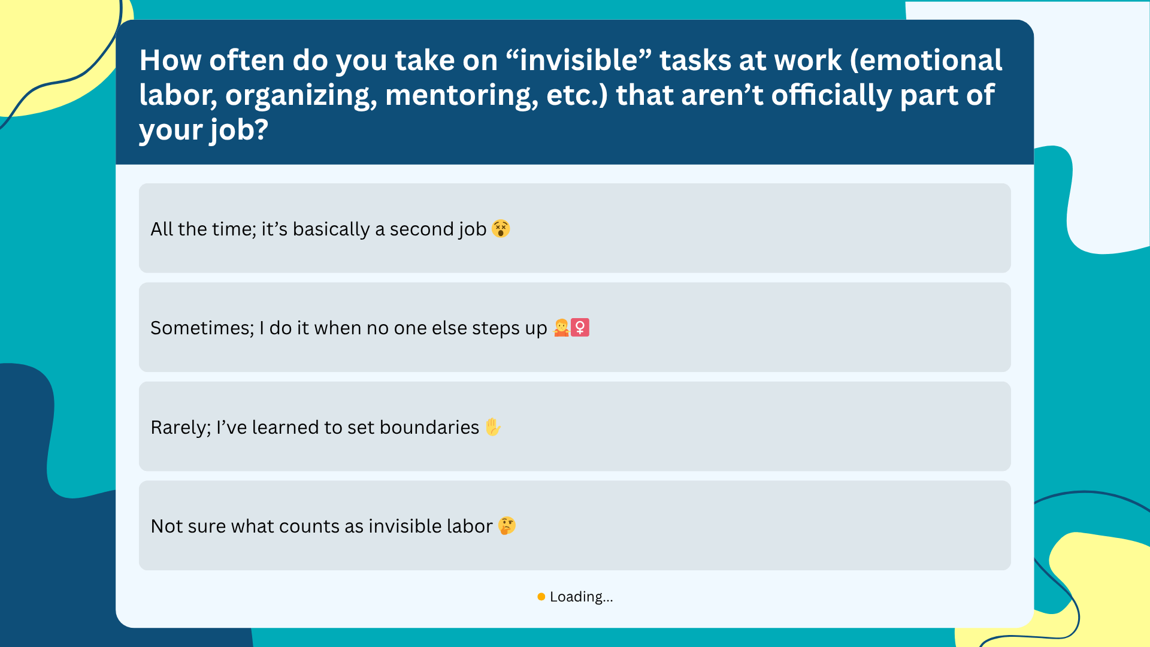Click the female sign emoji icon
This screenshot has width=1150, height=647.
coord(580,328)
